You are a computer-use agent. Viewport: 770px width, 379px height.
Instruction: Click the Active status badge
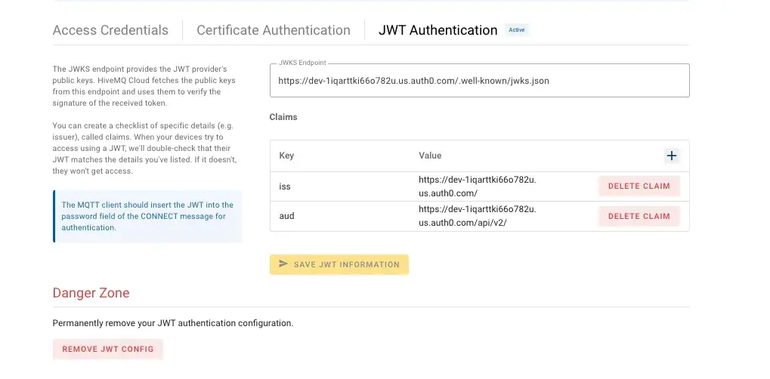(x=517, y=30)
